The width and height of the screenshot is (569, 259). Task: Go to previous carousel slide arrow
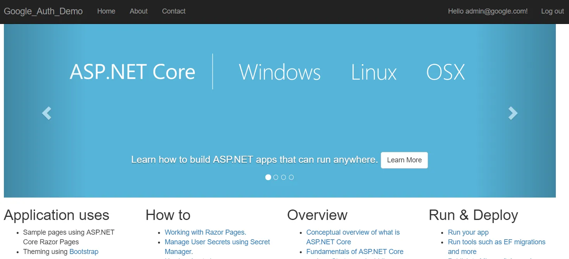(46, 113)
